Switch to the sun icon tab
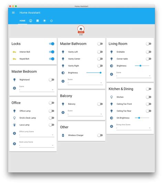 (44, 21)
